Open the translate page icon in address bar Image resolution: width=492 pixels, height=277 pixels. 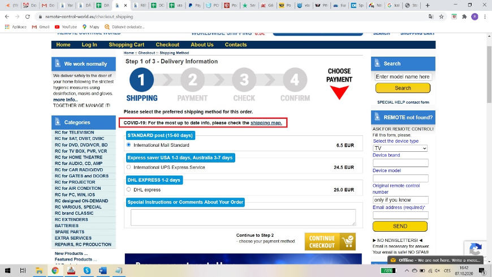tap(431, 16)
